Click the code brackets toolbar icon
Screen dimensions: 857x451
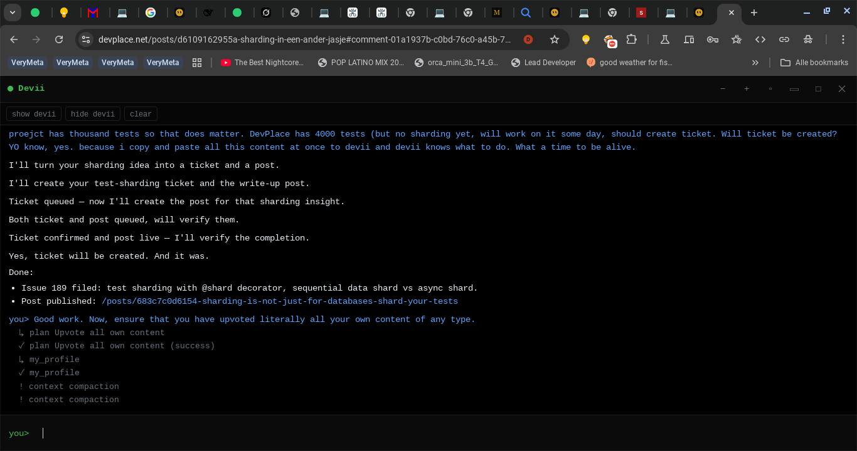[x=760, y=39]
